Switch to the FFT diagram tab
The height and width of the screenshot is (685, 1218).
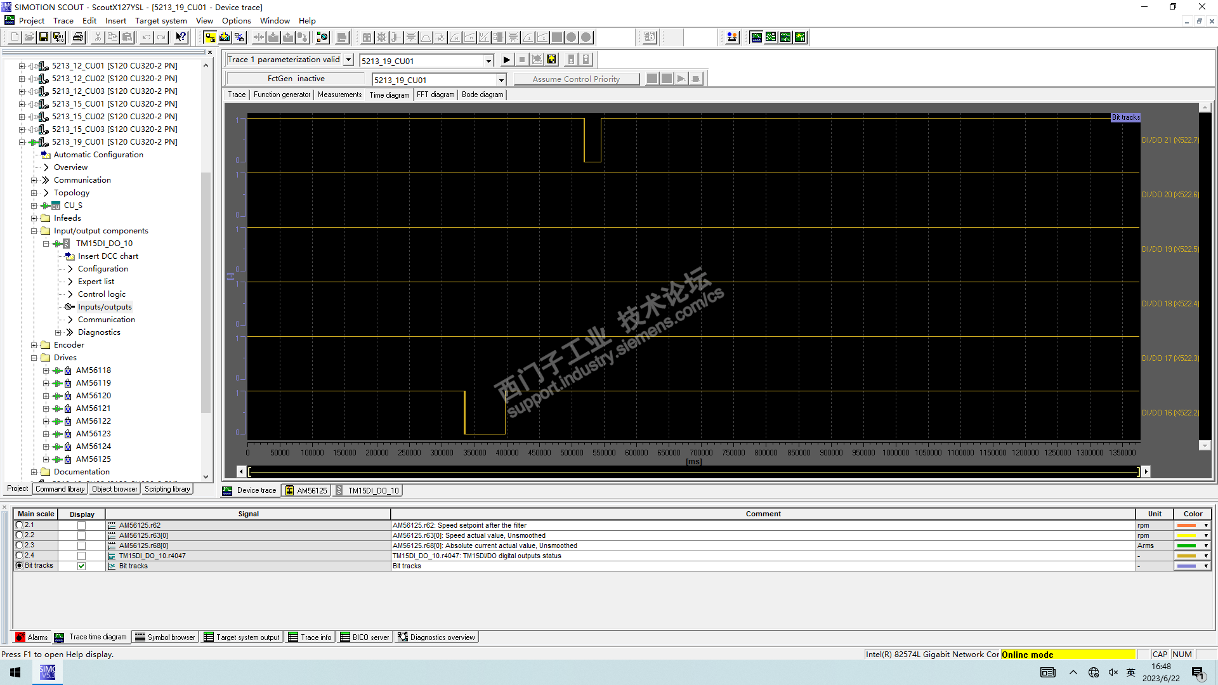pyautogui.click(x=435, y=95)
